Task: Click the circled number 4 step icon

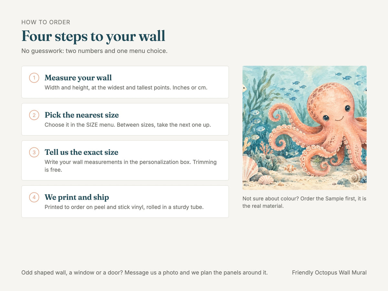Action: [34, 197]
